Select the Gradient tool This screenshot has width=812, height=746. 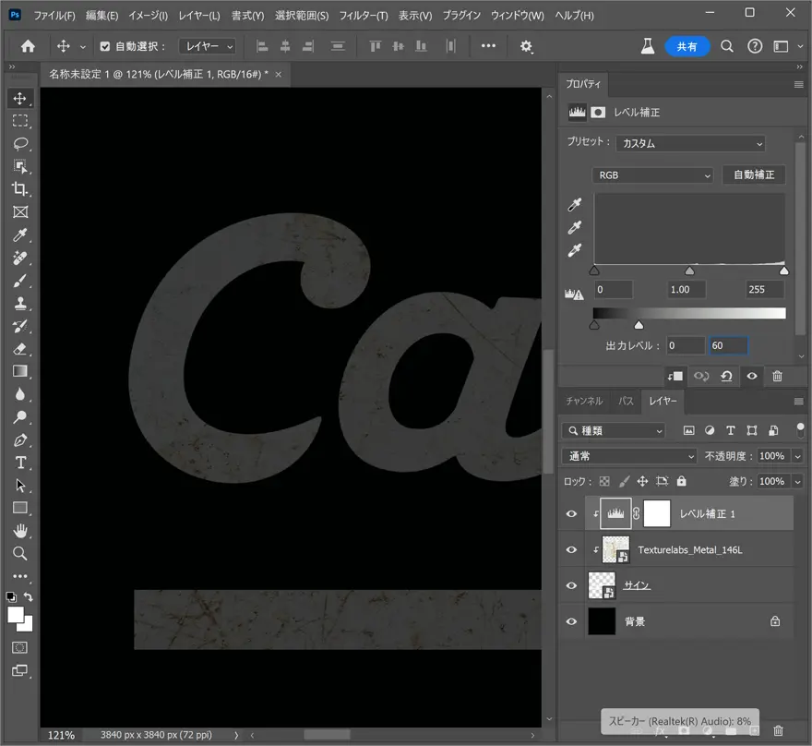coord(19,371)
